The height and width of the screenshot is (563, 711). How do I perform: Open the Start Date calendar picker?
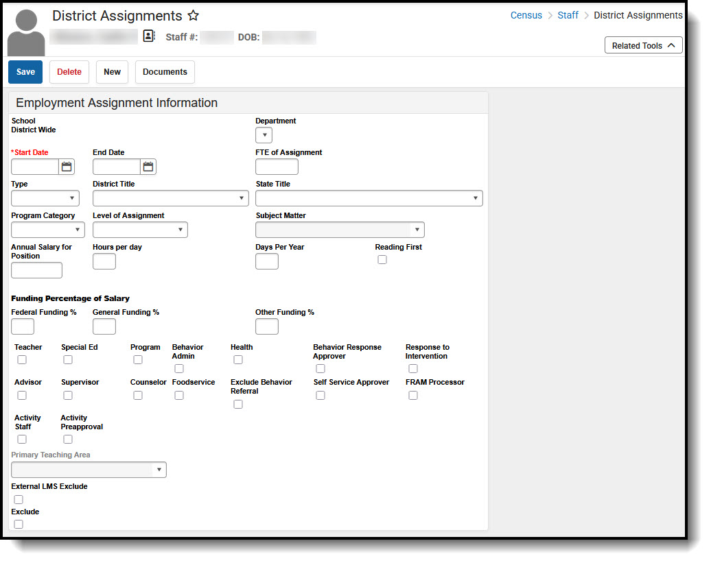(x=66, y=166)
